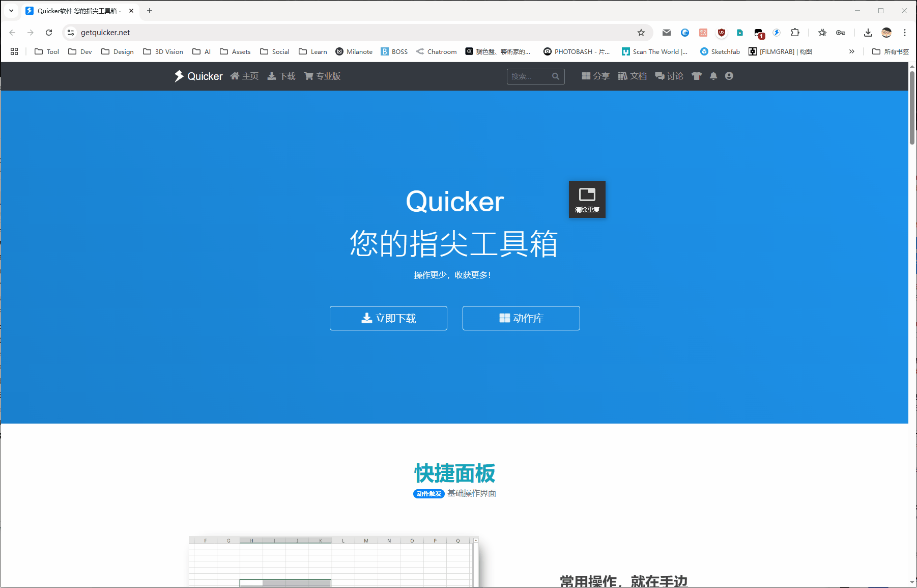Open the [FILMGRAB] bookmark
The width and height of the screenshot is (917, 588).
780,51
